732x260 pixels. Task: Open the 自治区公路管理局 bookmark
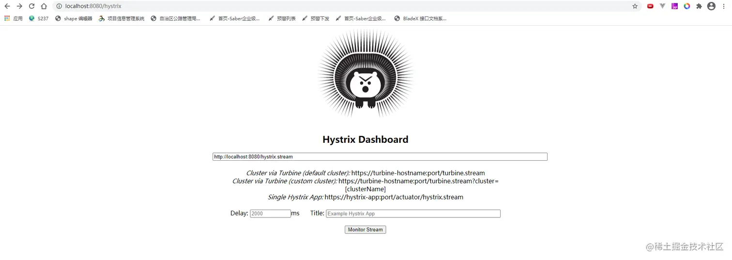tap(175, 18)
